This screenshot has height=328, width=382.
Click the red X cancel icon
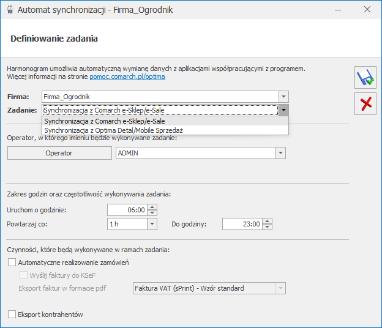[365, 104]
